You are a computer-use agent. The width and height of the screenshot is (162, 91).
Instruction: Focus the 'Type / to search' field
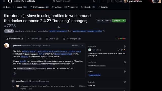point(74,1)
